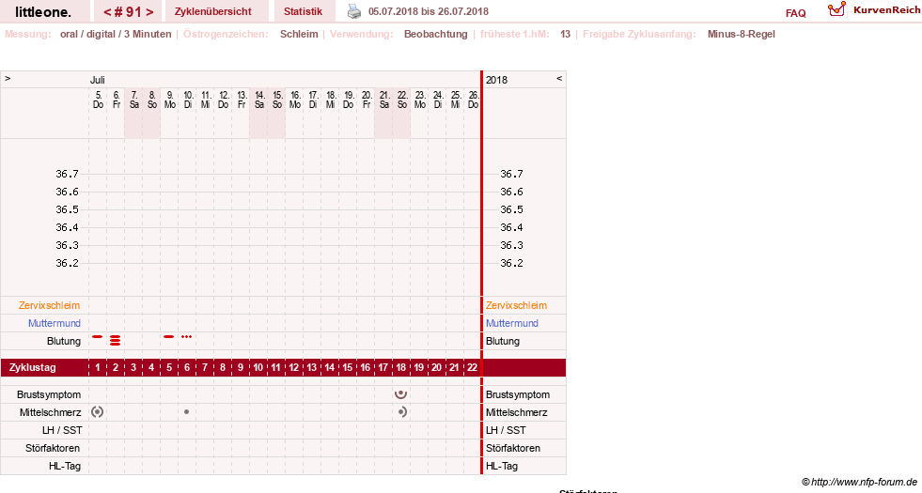Open the Zyklenübersicht tab
The width and height of the screenshot is (922, 493).
tap(212, 11)
